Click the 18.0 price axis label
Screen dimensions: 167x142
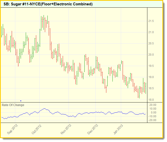(x=151, y=100)
